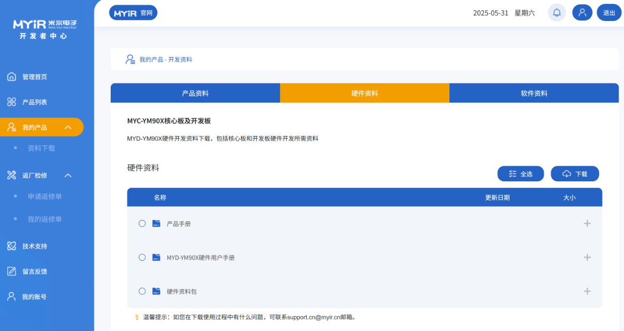Screen dimensions: 624x331
Task: Open 留言反馈 edit icon
Action: [x=12, y=272]
